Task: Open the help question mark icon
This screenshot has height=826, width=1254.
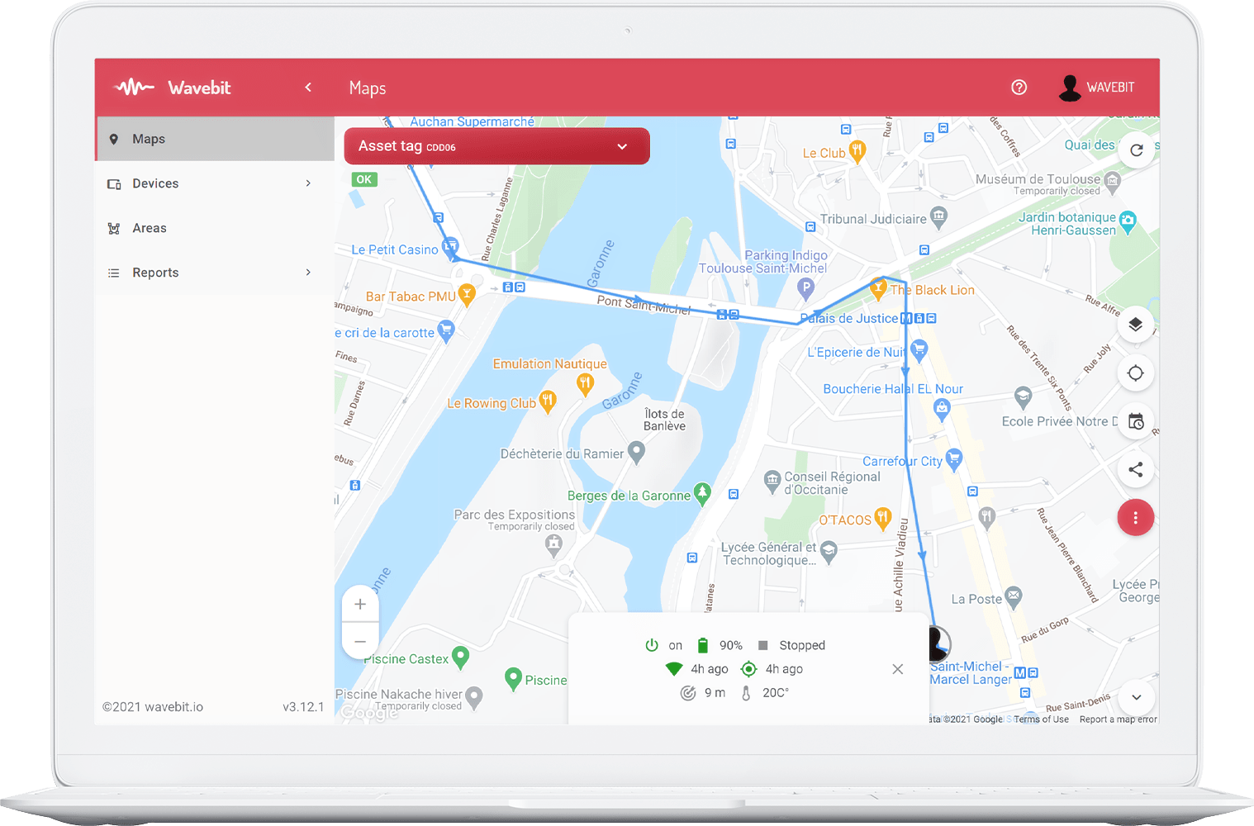Action: click(1019, 87)
